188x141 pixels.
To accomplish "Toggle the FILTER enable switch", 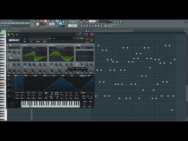I will 76,45.
